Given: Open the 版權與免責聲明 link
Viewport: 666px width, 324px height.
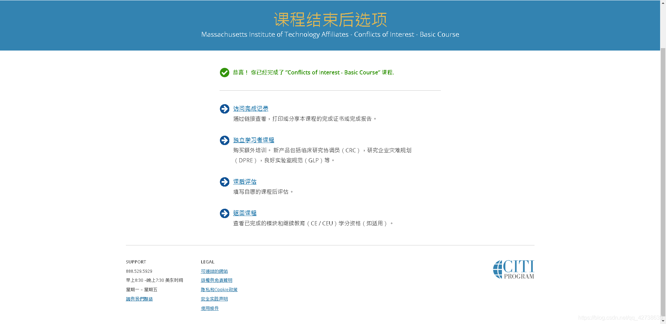Looking at the screenshot, I should pos(216,280).
